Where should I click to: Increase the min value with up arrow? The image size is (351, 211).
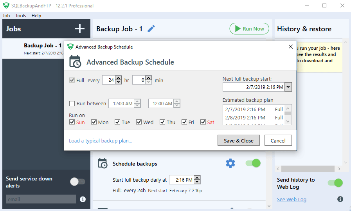[x=149, y=78]
